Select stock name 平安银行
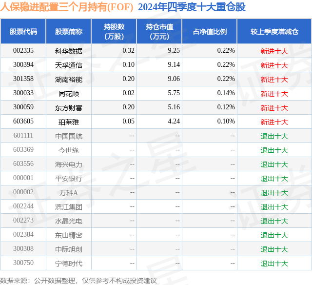The height and width of the screenshot is (285, 312). [69, 179]
